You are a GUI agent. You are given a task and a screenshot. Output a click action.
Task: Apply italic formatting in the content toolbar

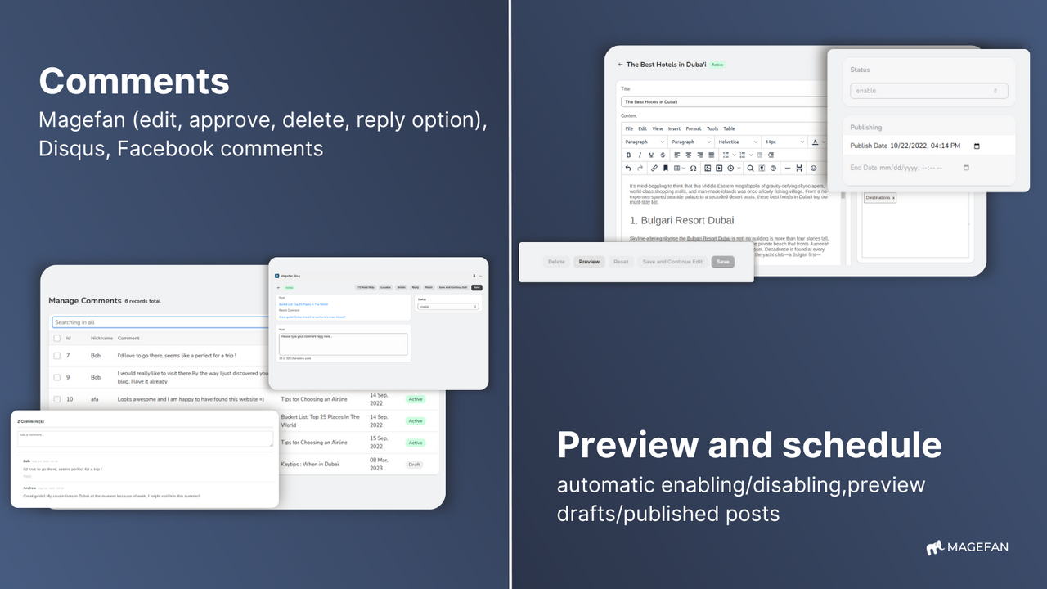(640, 155)
